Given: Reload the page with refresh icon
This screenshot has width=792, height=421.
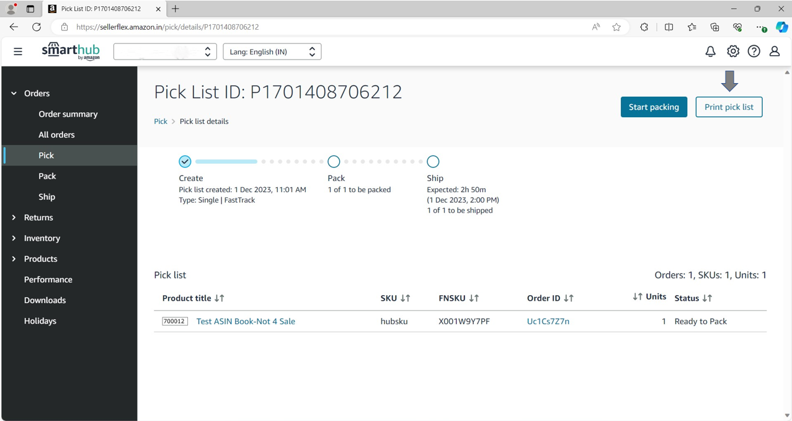Looking at the screenshot, I should [x=37, y=27].
